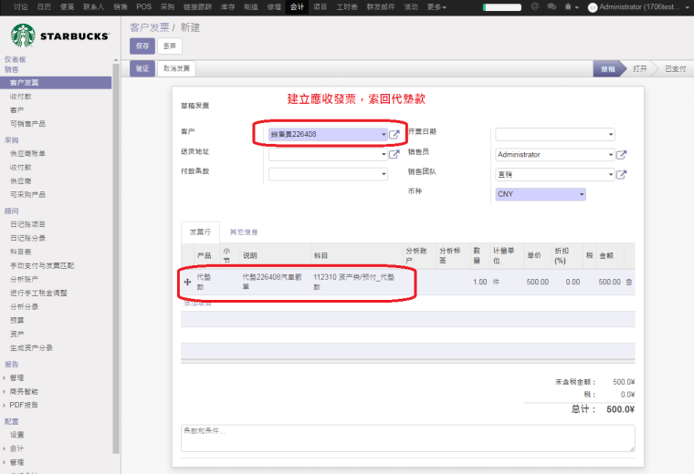Expand 管理 under 报告 in sidebar
Viewport: 694px width, 474px height.
click(16, 377)
